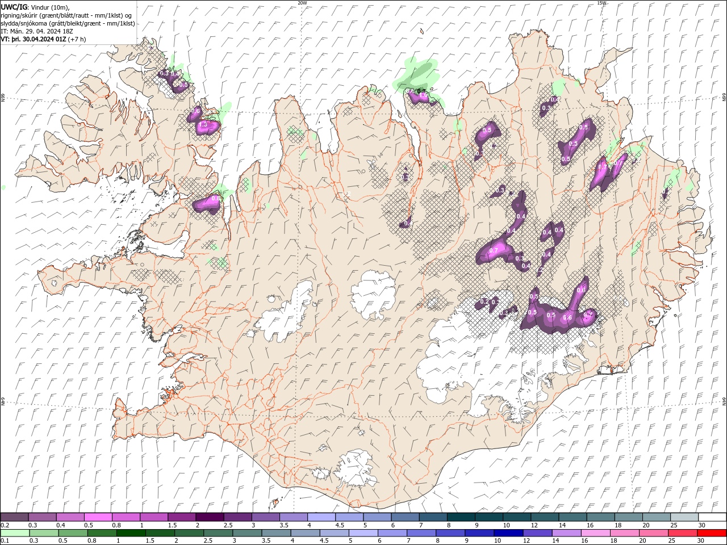This screenshot has height=545, width=727.
Task: Click the dark purple 2 mm top-row swatch
Action: pyautogui.click(x=210, y=517)
